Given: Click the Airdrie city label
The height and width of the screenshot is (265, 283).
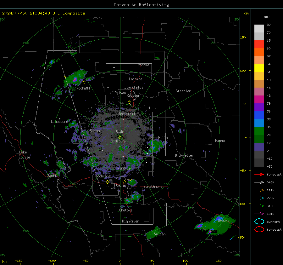Looking at the screenshot, I should pos(124,168).
